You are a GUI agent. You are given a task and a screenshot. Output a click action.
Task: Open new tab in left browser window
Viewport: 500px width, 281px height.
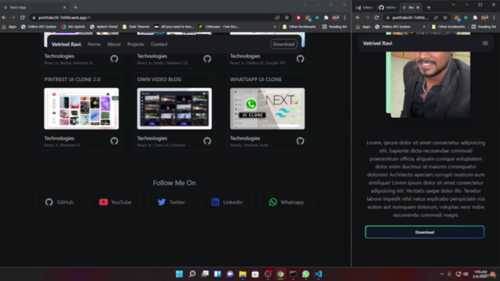(76, 7)
